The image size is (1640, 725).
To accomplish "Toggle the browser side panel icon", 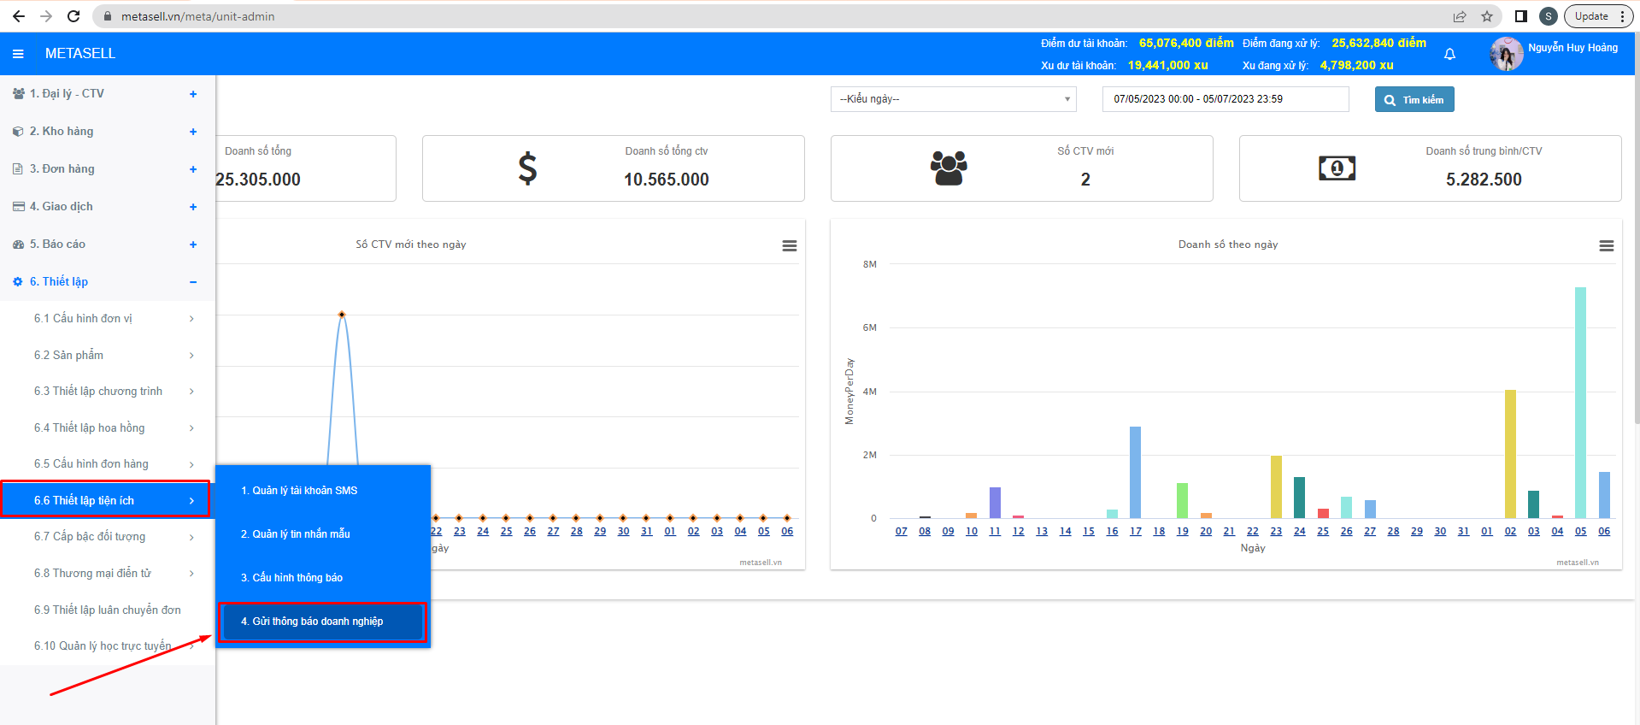I will 1520,16.
